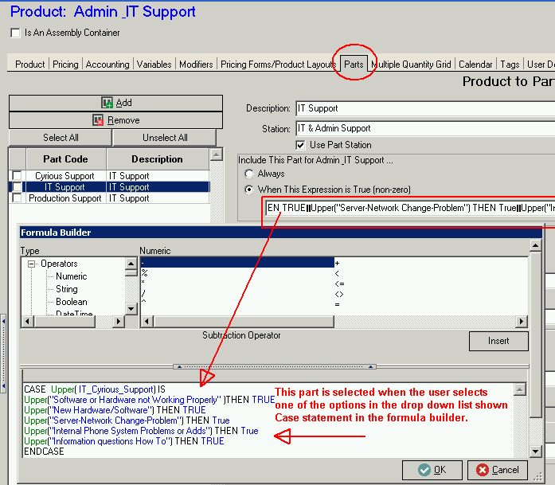Open the Pricing tab
Viewport: 555px width, 485px height.
pos(65,65)
